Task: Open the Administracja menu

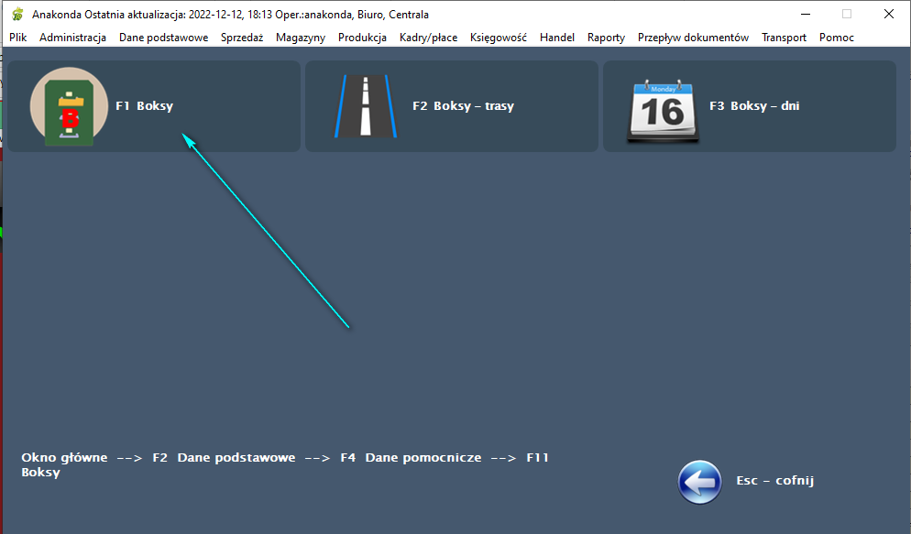Action: pos(72,38)
